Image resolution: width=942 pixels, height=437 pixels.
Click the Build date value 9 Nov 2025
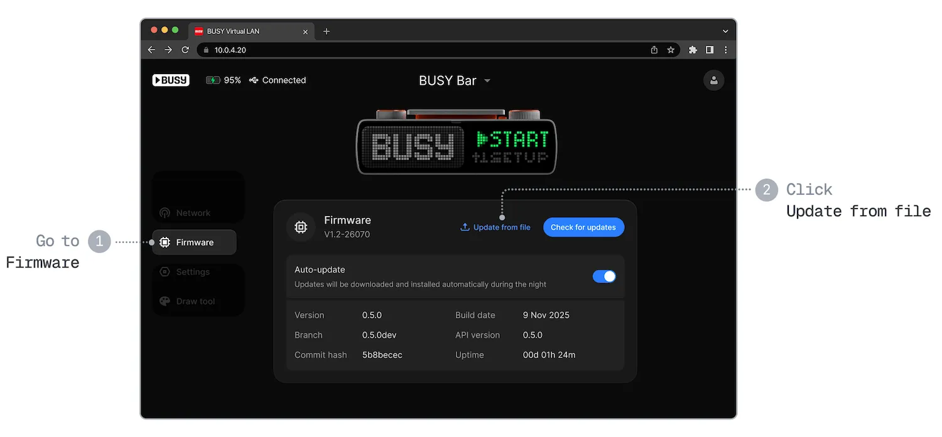[546, 315]
